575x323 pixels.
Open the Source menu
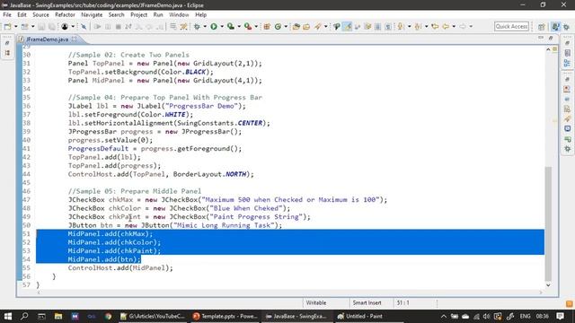pos(40,14)
